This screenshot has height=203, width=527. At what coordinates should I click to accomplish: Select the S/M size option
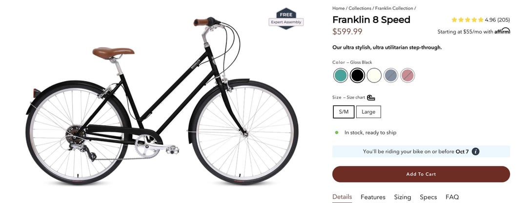(x=344, y=112)
